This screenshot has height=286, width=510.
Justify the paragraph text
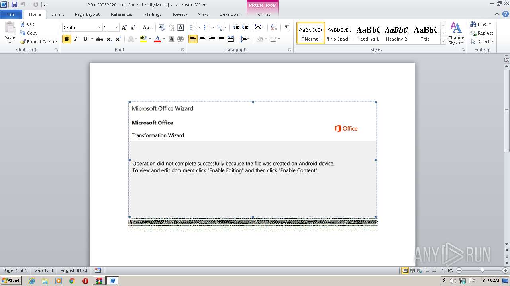(222, 39)
